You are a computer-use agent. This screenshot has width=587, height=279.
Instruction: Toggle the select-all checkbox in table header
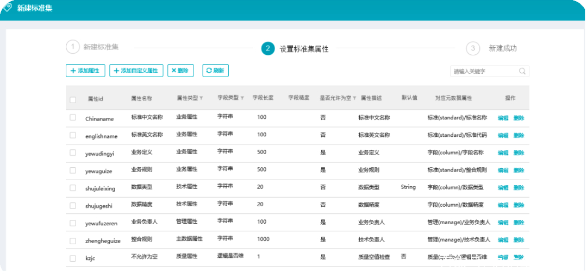(x=73, y=99)
